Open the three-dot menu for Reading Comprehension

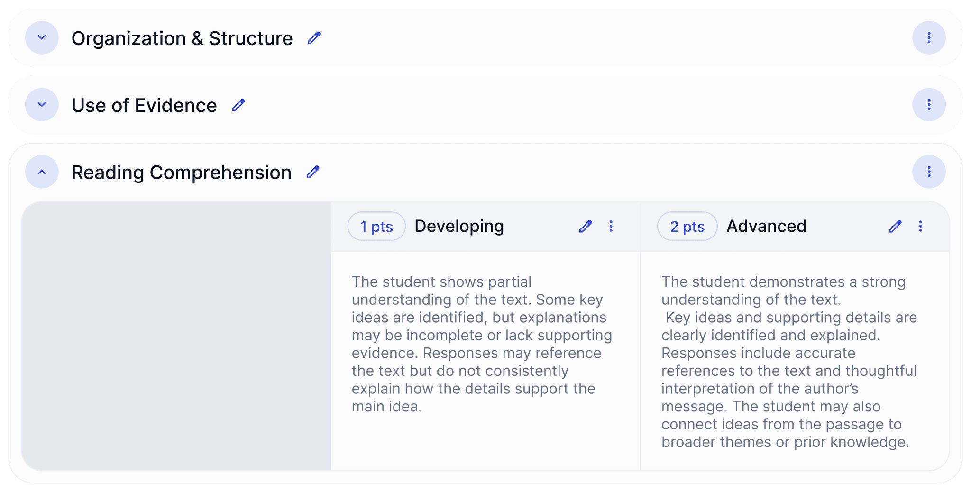[x=928, y=172]
